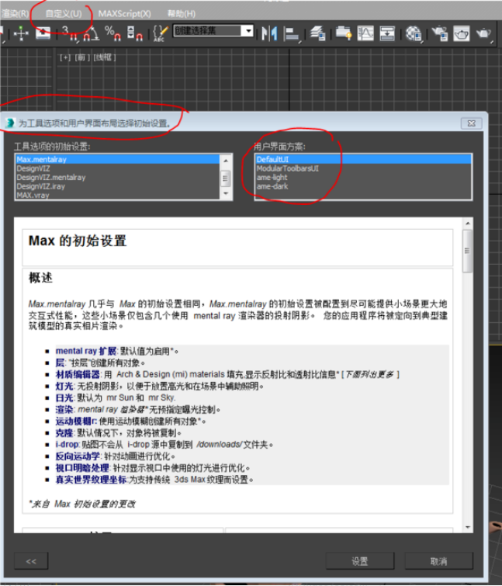Click the 日光 link
Screen dimensions: 502x586
pos(64,397)
